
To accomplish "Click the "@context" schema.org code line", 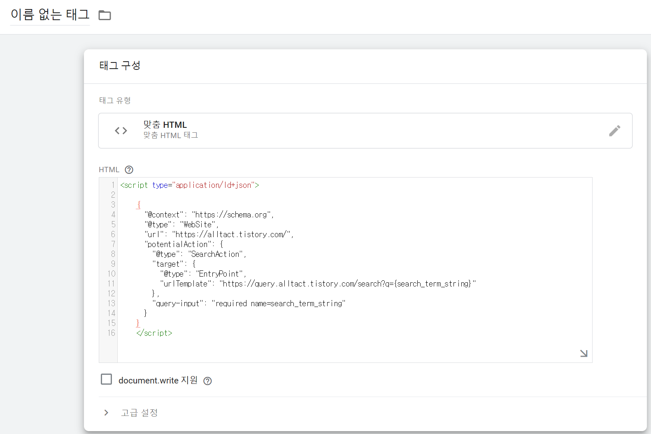I will (209, 215).
